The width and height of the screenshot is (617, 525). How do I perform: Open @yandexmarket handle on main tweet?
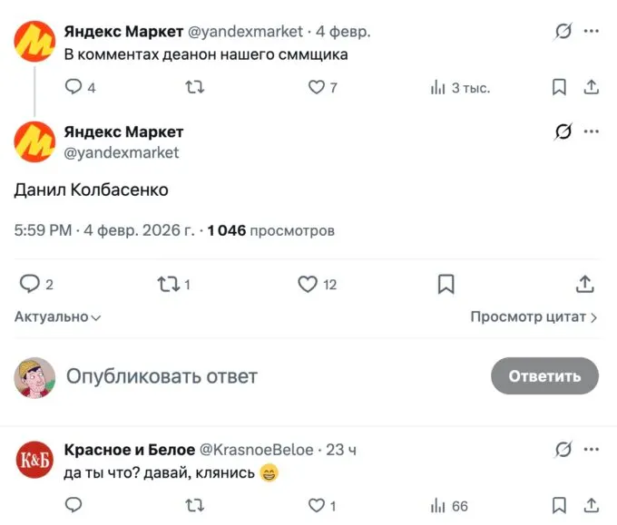[122, 152]
